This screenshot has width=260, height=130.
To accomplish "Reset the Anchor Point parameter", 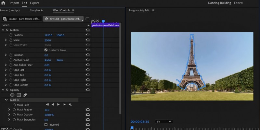I will pos(87,60).
